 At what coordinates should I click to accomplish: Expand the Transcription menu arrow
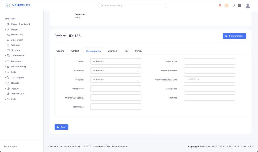(5, 78)
